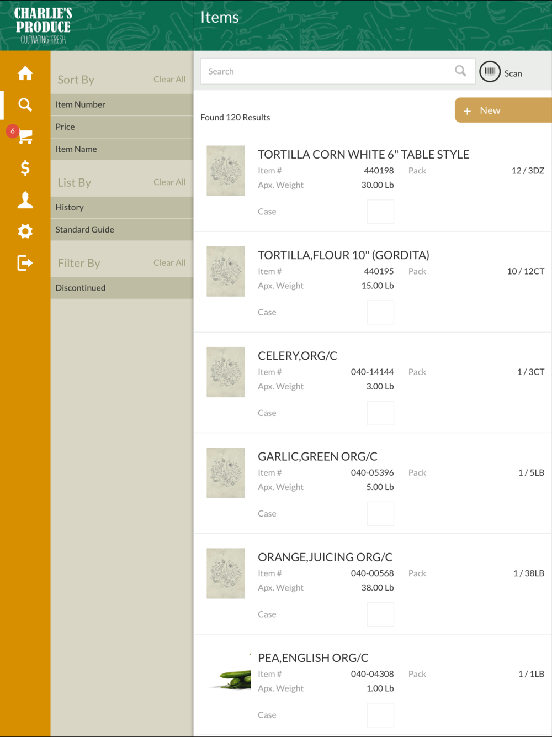Viewport: 552px width, 737px height.
Task: Tap the barcode Scan icon
Action: tap(490, 72)
